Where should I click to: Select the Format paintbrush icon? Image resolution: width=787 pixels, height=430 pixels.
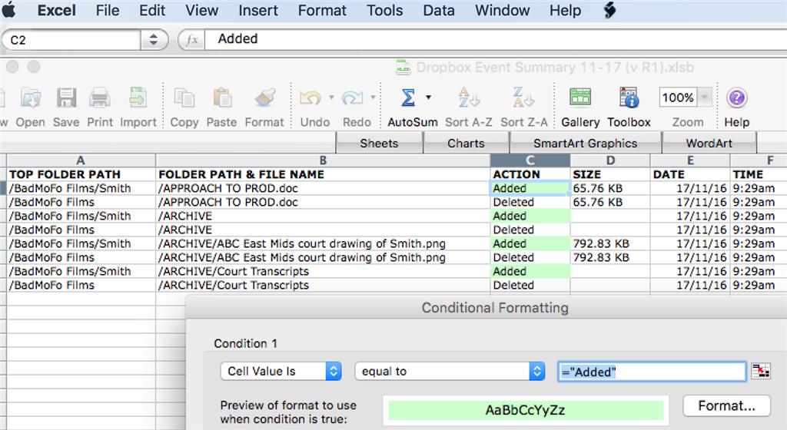tap(264, 98)
